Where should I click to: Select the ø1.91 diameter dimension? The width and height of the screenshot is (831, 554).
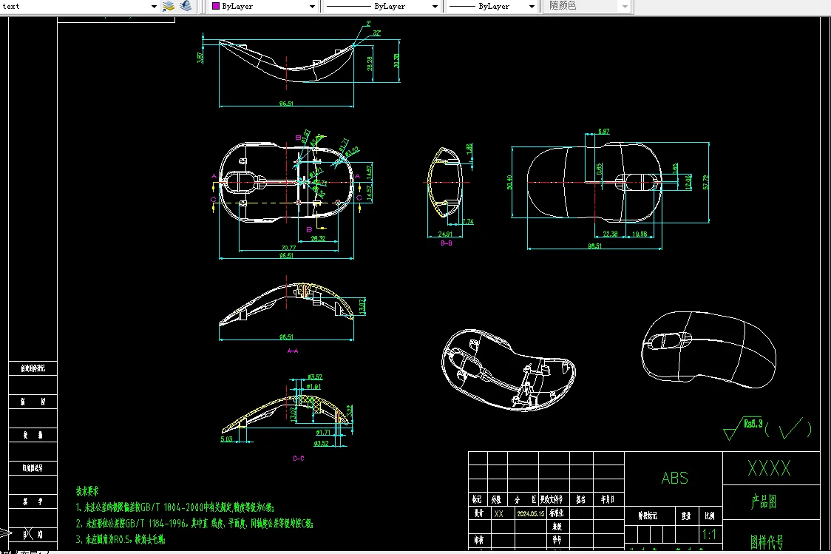[x=313, y=387]
